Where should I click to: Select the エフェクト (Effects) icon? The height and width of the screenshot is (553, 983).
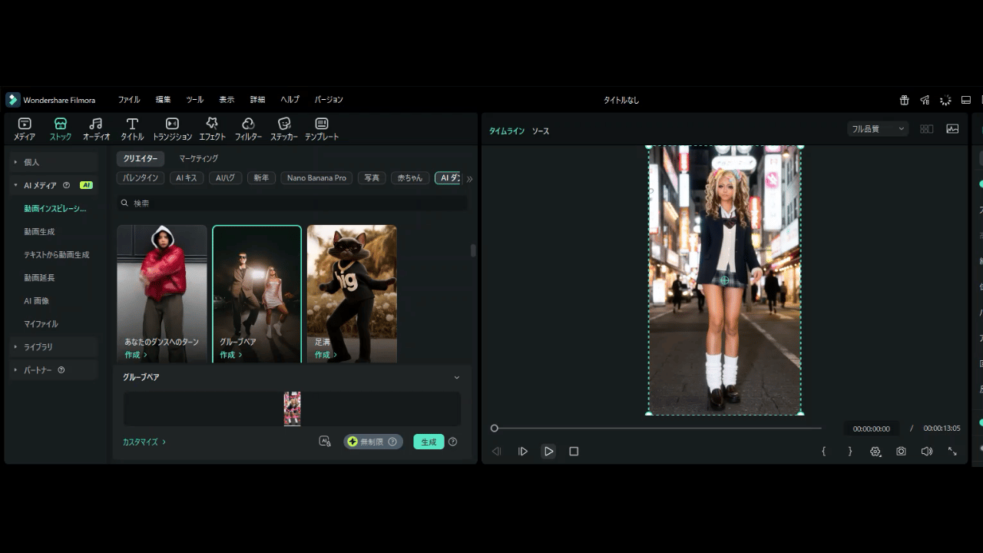pos(212,128)
